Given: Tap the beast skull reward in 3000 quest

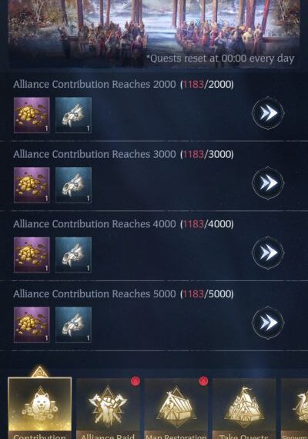Looking at the screenshot, I should point(73,185).
